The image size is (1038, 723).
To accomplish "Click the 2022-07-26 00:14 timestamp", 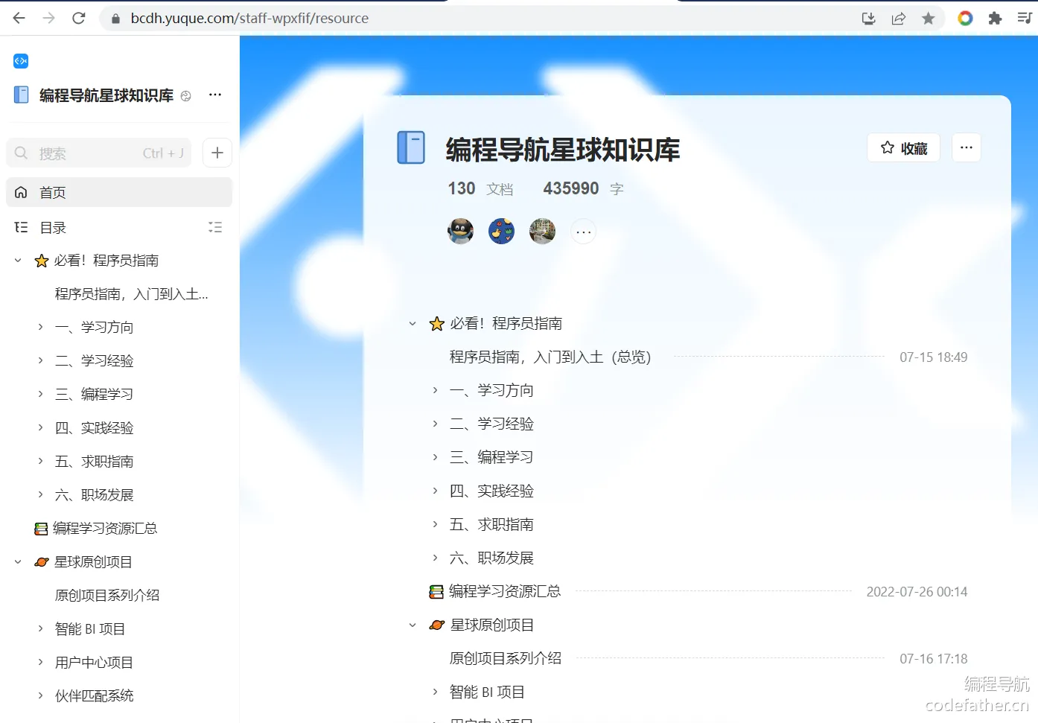I will [x=917, y=592].
